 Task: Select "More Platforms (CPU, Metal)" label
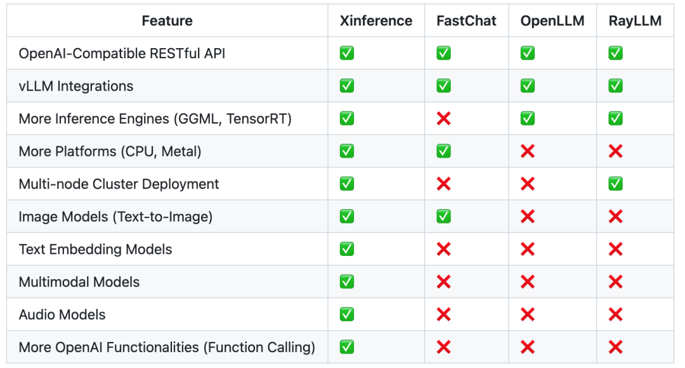[110, 152]
